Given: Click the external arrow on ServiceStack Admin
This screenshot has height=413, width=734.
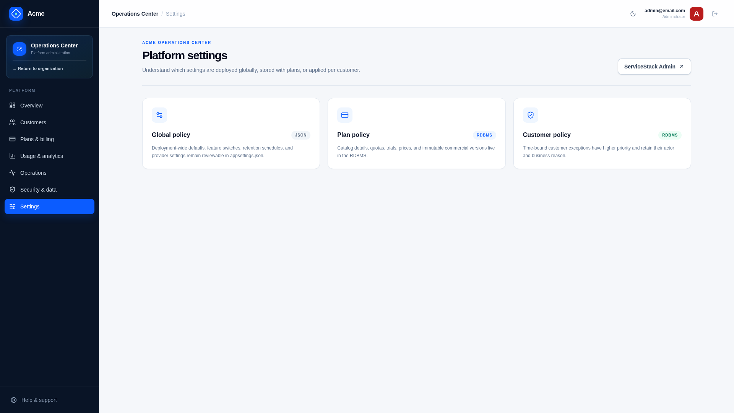Looking at the screenshot, I should (x=682, y=67).
